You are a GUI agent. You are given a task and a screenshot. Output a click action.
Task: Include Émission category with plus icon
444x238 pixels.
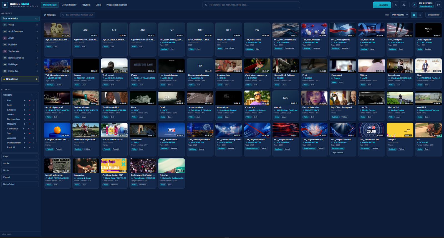[x=25, y=110]
